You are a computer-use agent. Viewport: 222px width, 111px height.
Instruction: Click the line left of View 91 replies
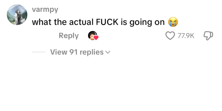pos(39,52)
